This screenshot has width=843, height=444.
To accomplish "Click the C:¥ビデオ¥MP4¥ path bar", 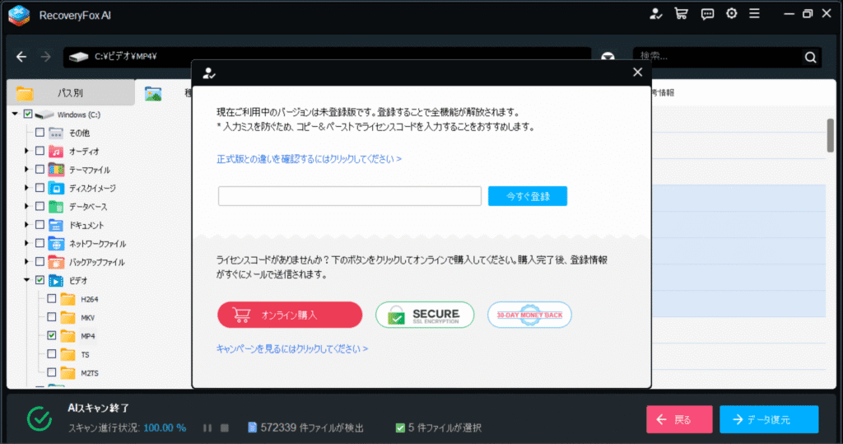I will pyautogui.click(x=327, y=57).
